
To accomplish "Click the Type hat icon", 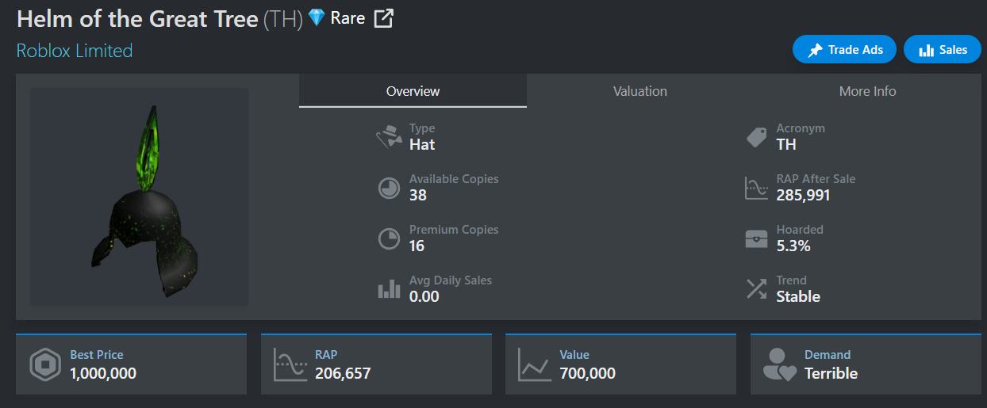I will (389, 137).
